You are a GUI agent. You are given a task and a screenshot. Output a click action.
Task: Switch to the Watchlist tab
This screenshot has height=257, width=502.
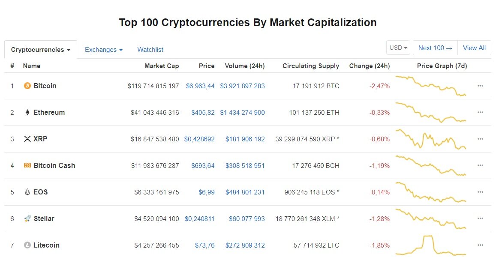150,50
